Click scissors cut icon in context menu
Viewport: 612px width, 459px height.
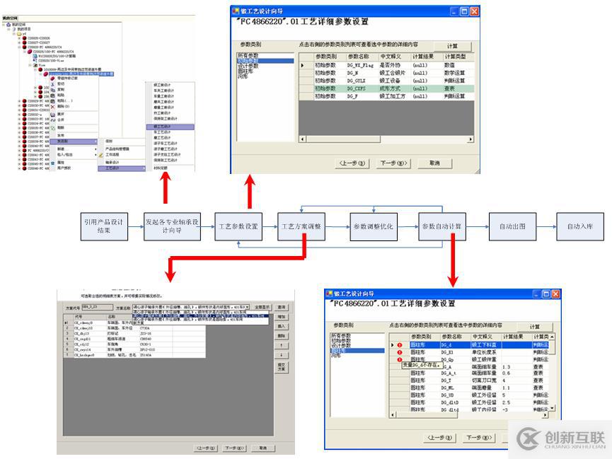tap(52, 84)
